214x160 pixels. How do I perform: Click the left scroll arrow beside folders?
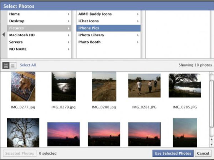point(4,34)
